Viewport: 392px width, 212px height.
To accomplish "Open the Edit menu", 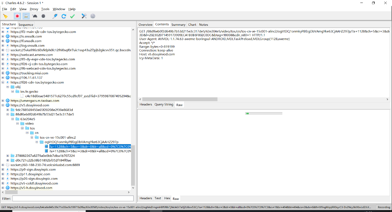I will pyautogui.click(x=13, y=9).
